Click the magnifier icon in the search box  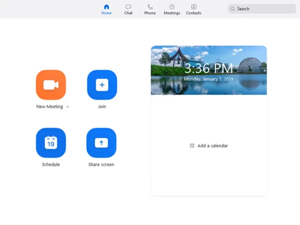tap(233, 9)
